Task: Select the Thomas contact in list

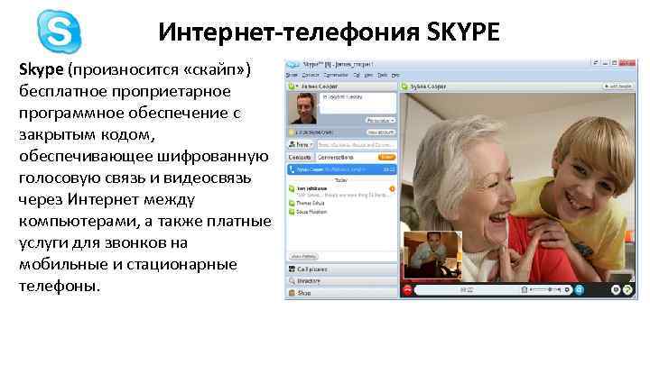Action: tap(310, 203)
